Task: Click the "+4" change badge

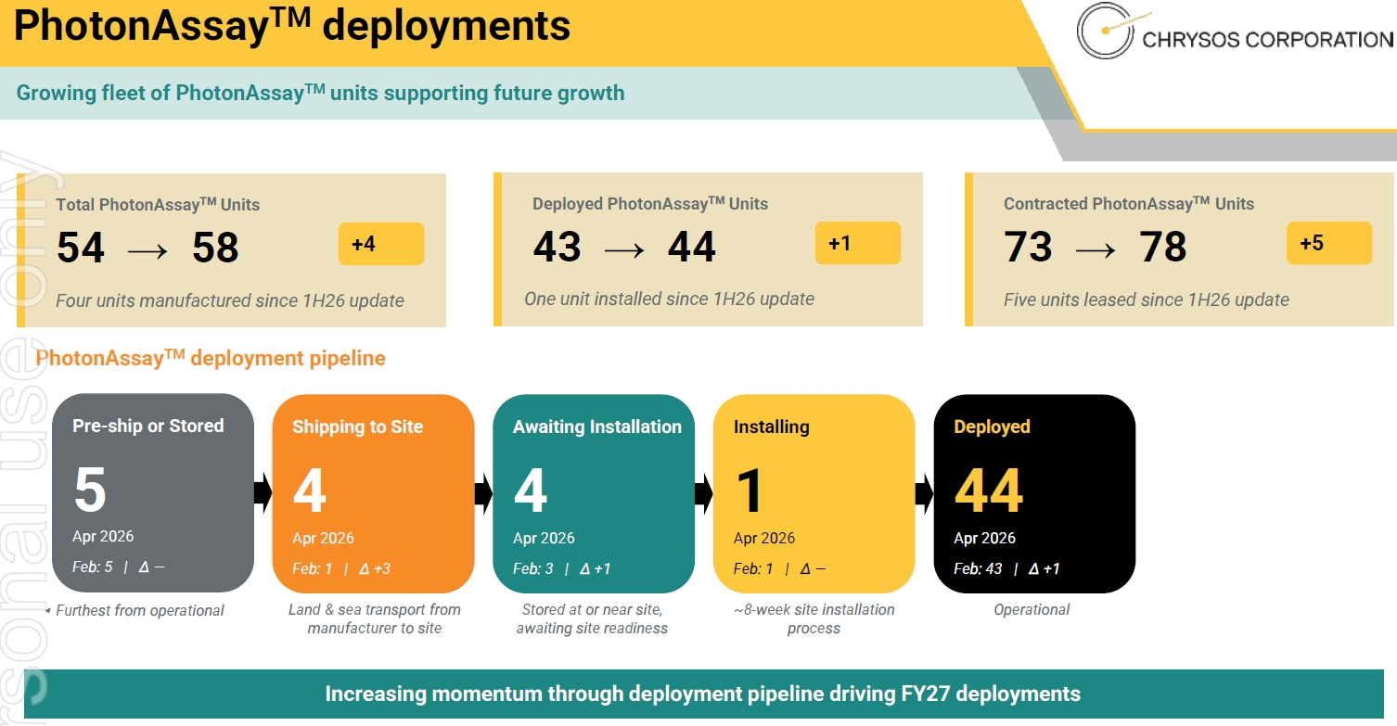Action: click(381, 244)
